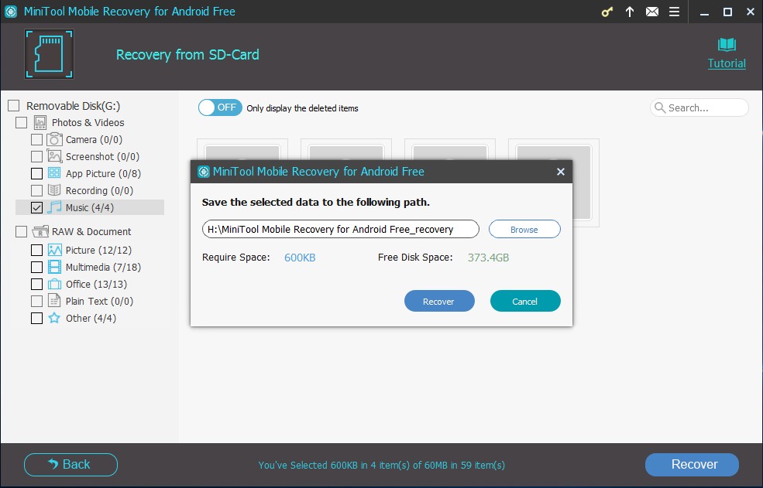The image size is (763, 488).
Task: Click the Tutorial book icon
Action: [x=727, y=45]
